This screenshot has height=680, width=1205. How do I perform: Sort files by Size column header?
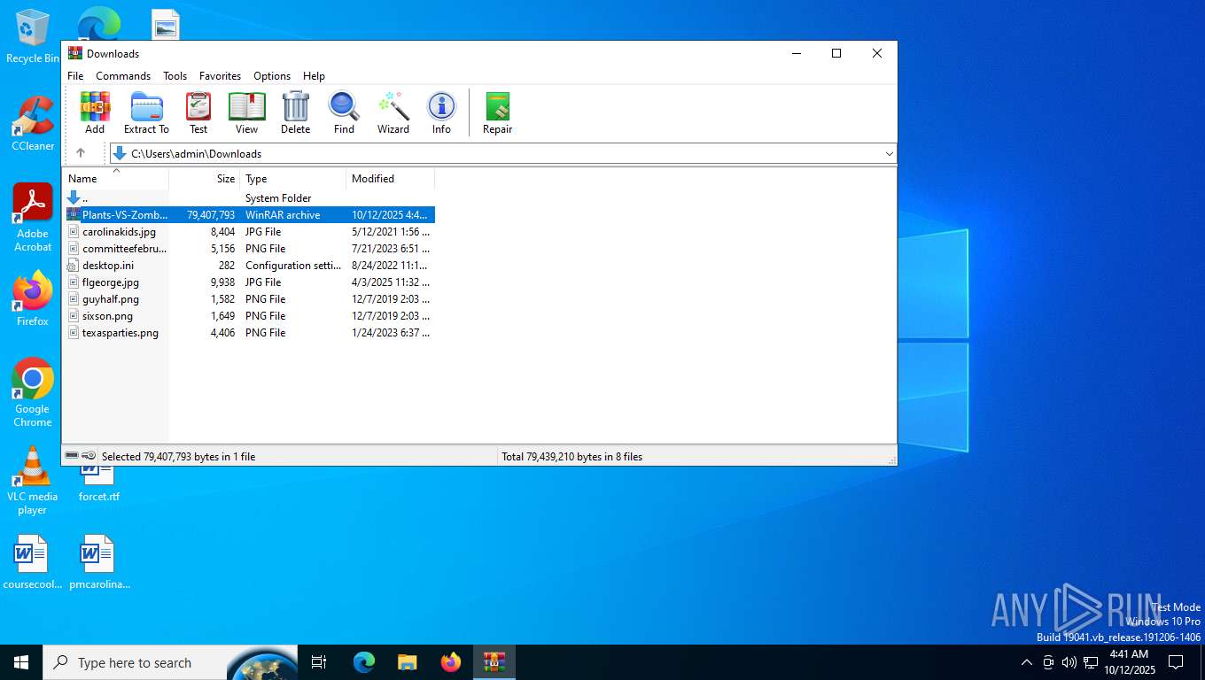click(x=226, y=179)
